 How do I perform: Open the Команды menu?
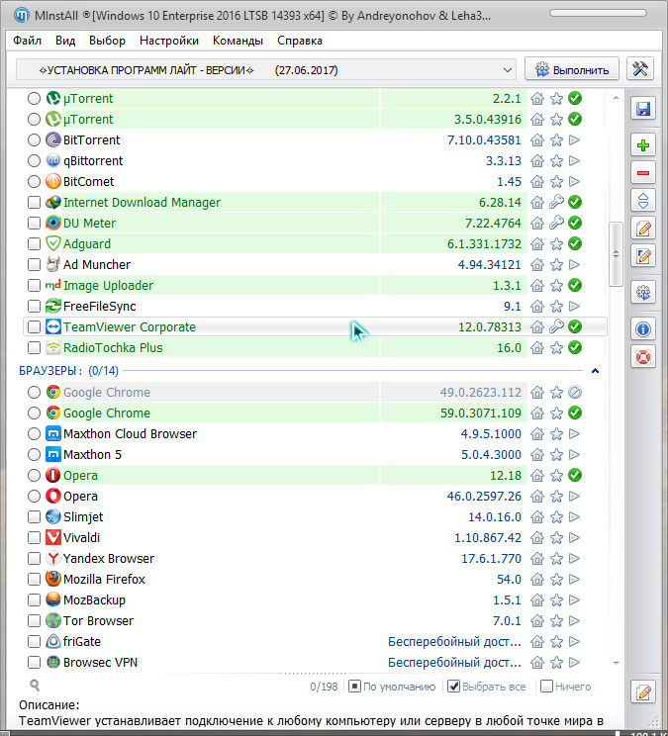(238, 41)
